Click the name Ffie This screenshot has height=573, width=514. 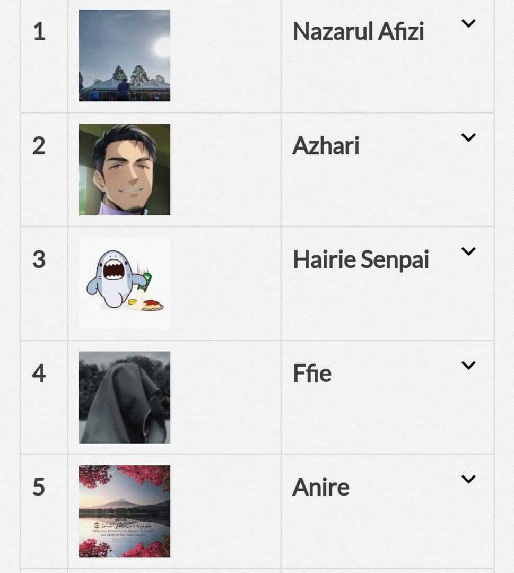(312, 374)
